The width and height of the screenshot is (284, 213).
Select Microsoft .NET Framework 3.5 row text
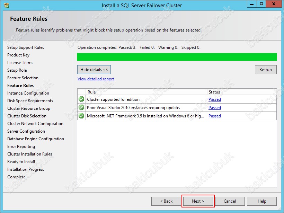pyautogui.click(x=145, y=116)
